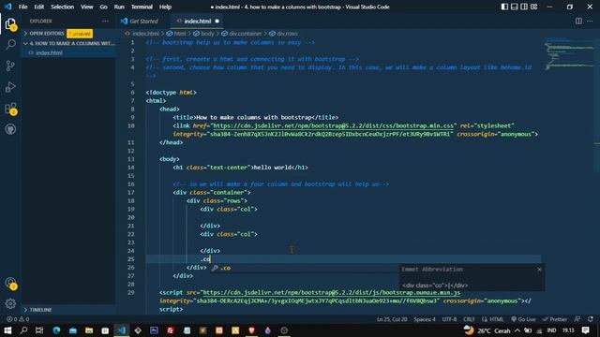Open editor More Actions ellipsis menu
The width and height of the screenshot is (600, 337).
pyautogui.click(x=590, y=21)
